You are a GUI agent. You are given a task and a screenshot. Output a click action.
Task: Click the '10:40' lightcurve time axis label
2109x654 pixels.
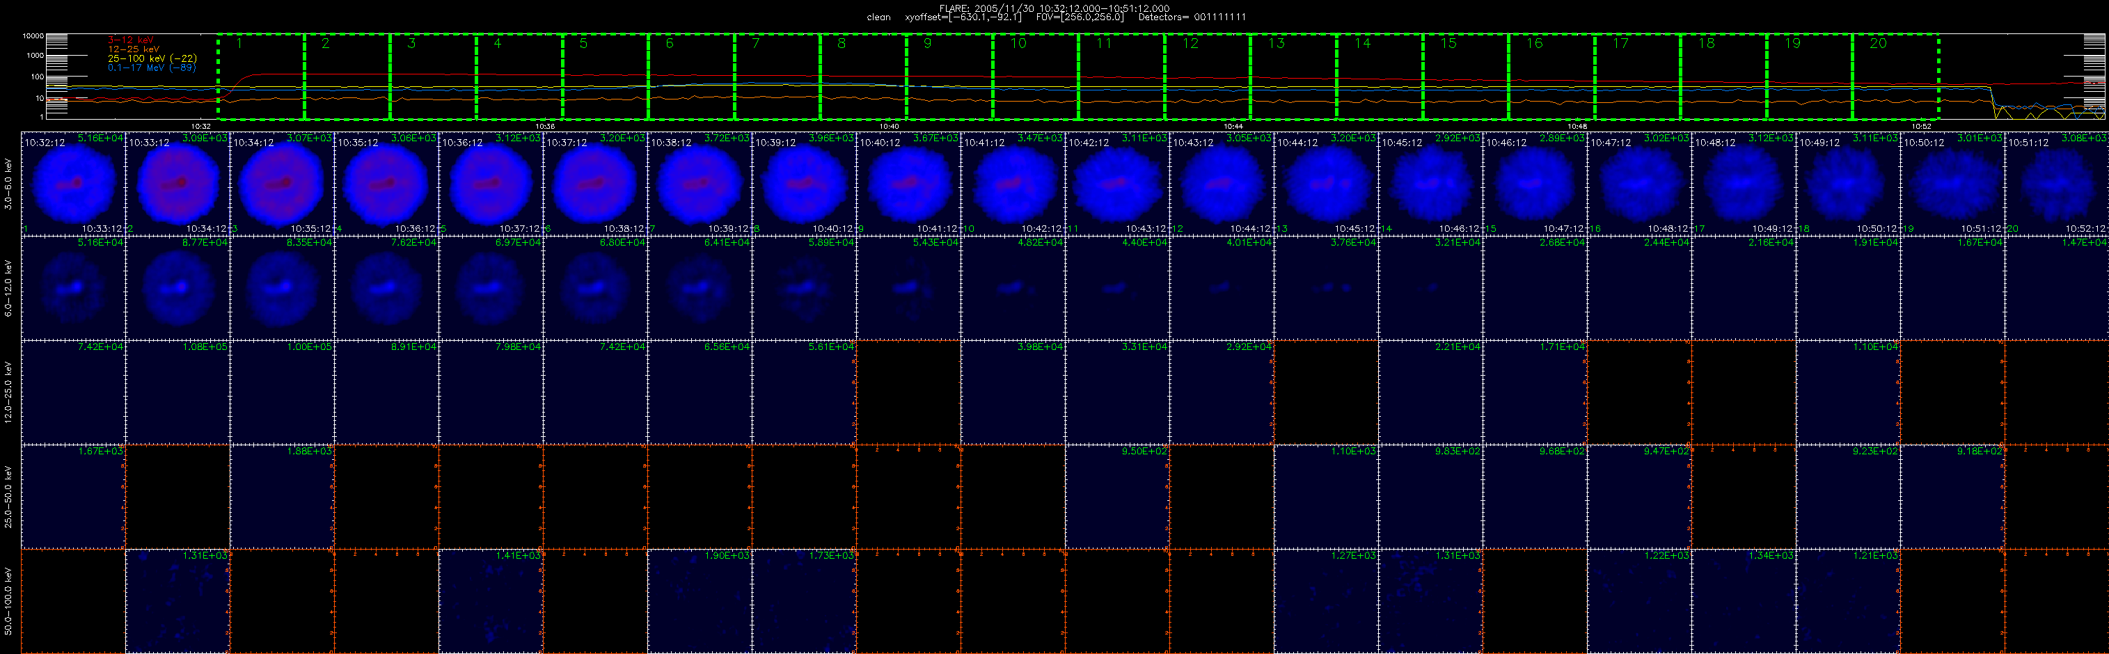(889, 126)
